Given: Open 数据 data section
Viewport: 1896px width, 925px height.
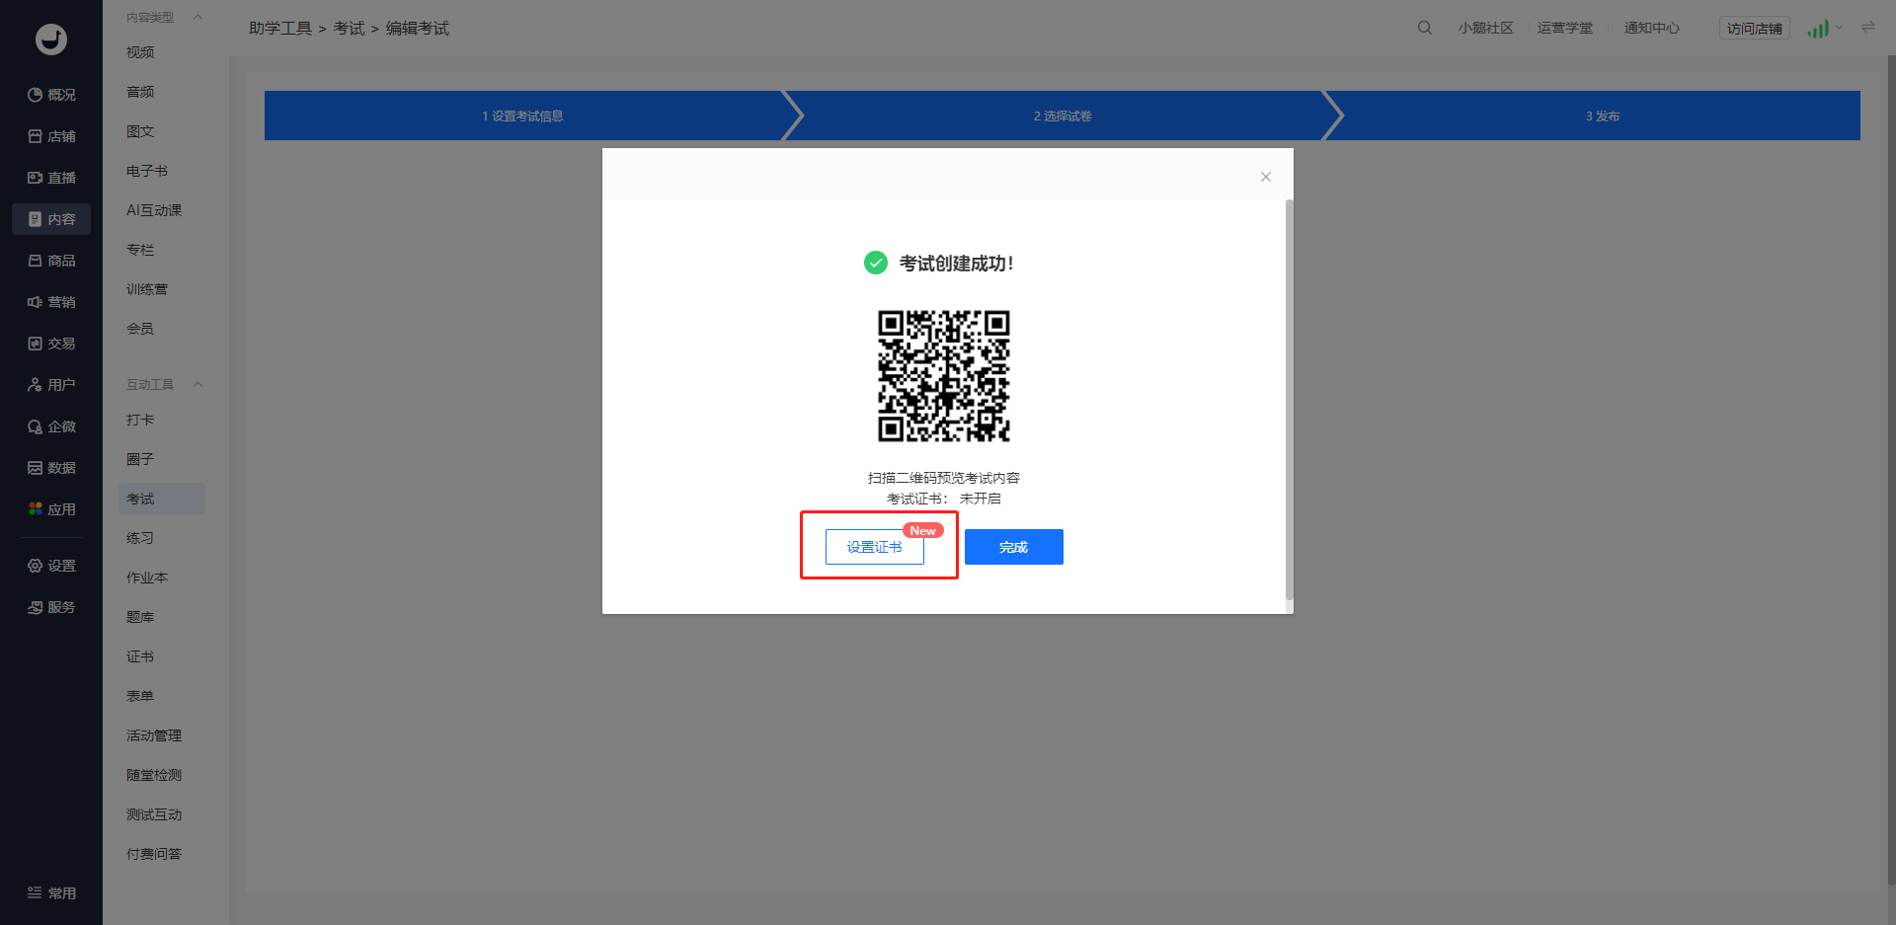Looking at the screenshot, I should pos(51,468).
